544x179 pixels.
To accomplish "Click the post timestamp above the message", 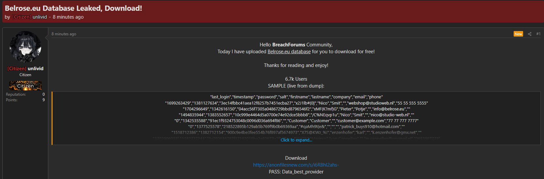I will [x=64, y=34].
